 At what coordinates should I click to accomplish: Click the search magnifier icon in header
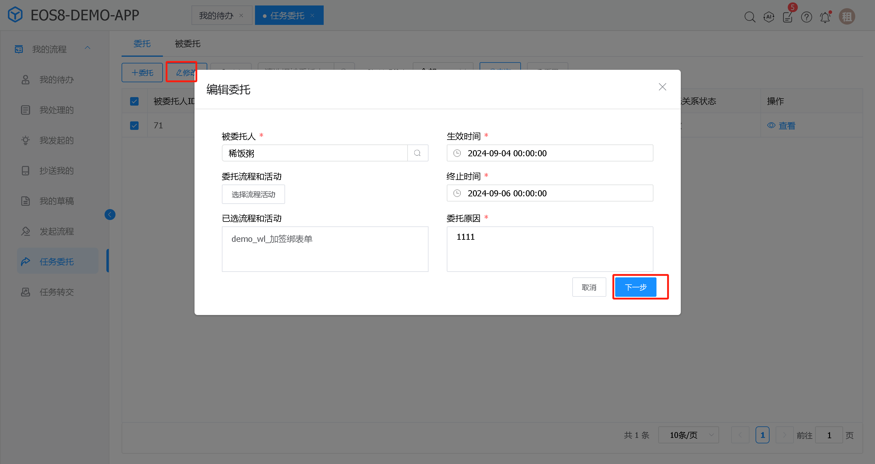pos(750,17)
